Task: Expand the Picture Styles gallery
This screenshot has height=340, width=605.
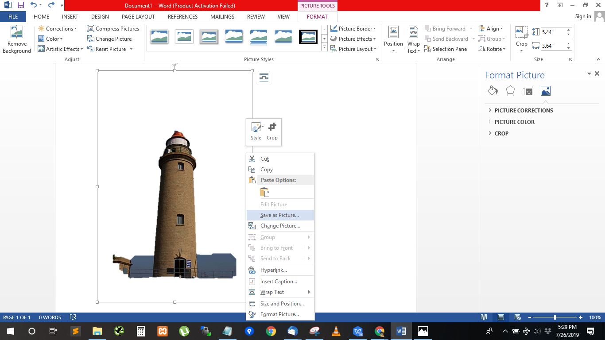Action: (x=324, y=47)
